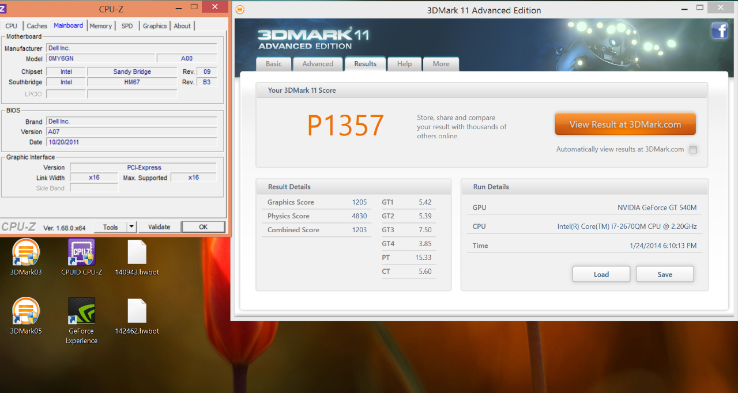Launch the CPUID CPU-Z desktop icon
The width and height of the screenshot is (738, 393).
pyautogui.click(x=81, y=258)
